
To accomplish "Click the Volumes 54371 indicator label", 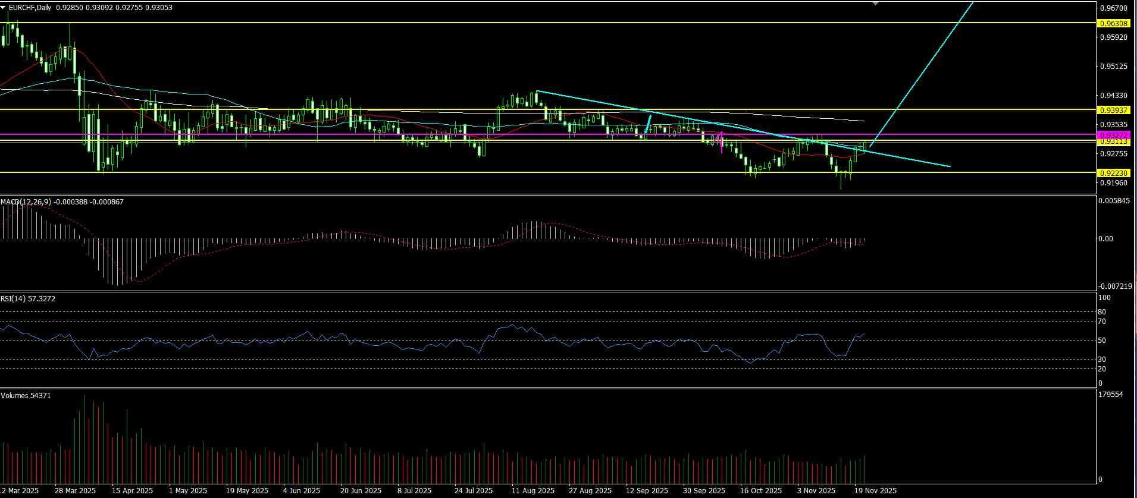I will pyautogui.click(x=26, y=396).
